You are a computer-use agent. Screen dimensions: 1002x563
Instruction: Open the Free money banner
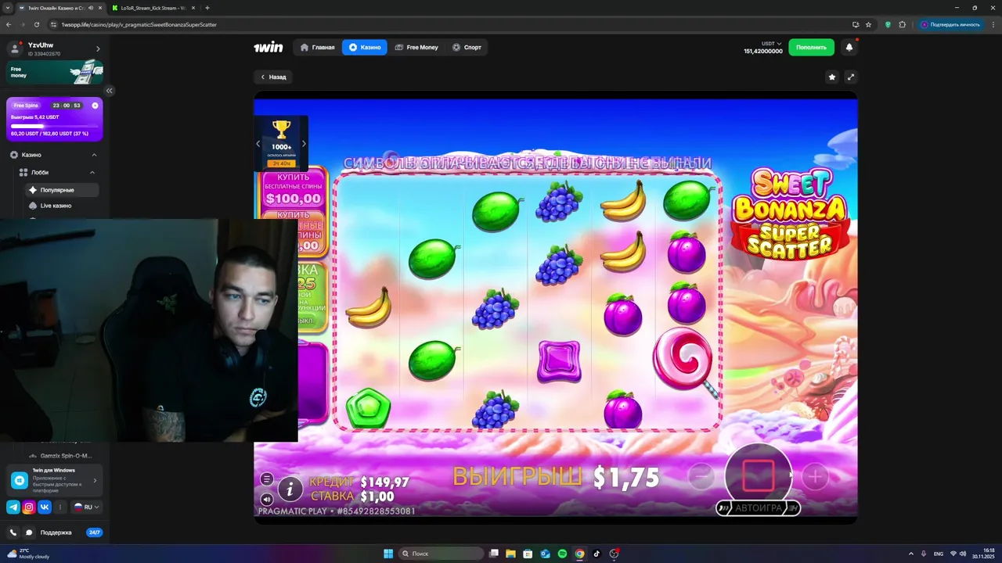point(55,72)
